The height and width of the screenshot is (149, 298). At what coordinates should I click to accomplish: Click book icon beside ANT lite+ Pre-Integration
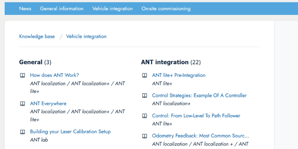point(145,75)
